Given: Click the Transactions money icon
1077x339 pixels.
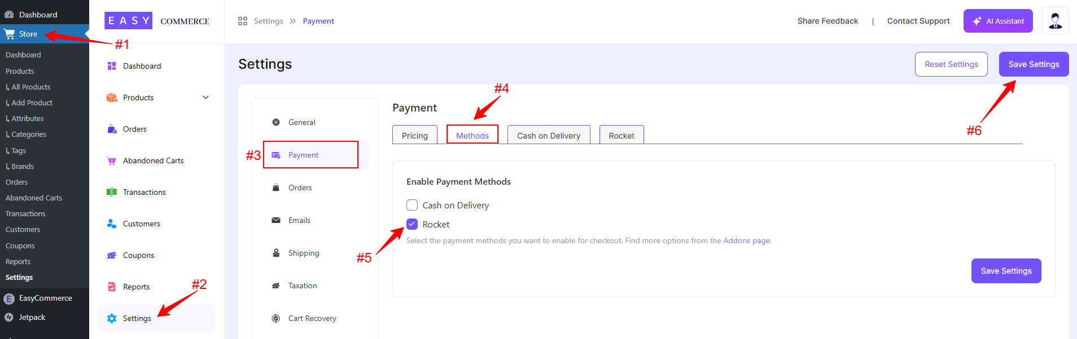Looking at the screenshot, I should click(112, 192).
